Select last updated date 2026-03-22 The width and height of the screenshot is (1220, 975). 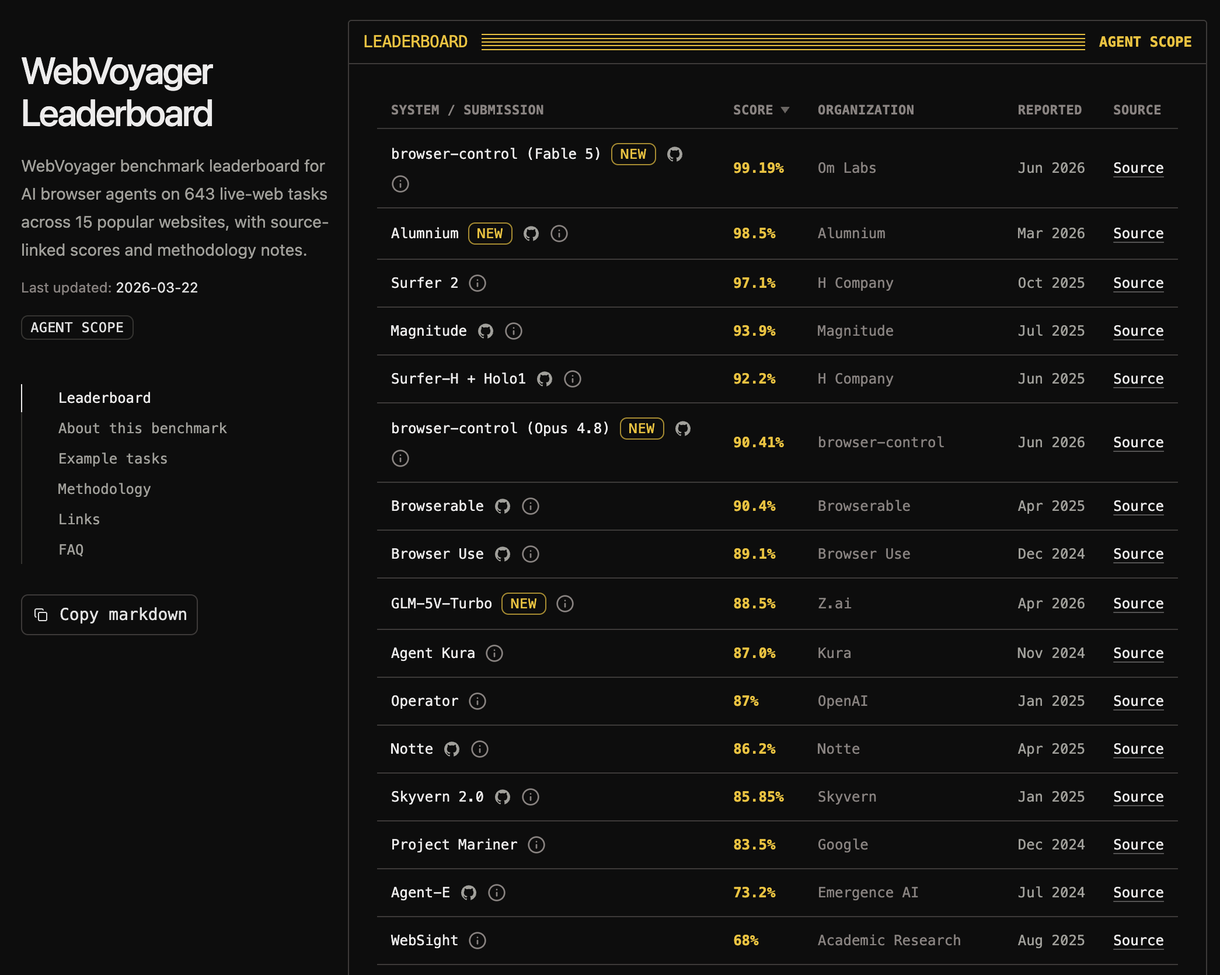click(x=156, y=288)
